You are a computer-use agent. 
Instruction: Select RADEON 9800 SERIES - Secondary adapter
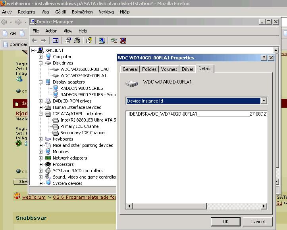click(88, 95)
